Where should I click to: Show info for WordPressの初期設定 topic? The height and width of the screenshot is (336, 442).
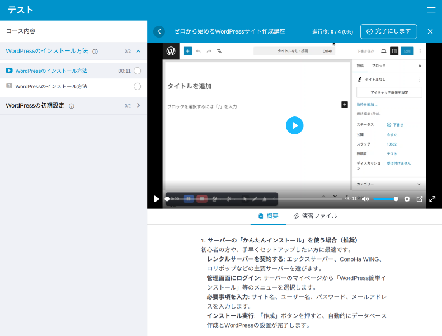[72, 106]
